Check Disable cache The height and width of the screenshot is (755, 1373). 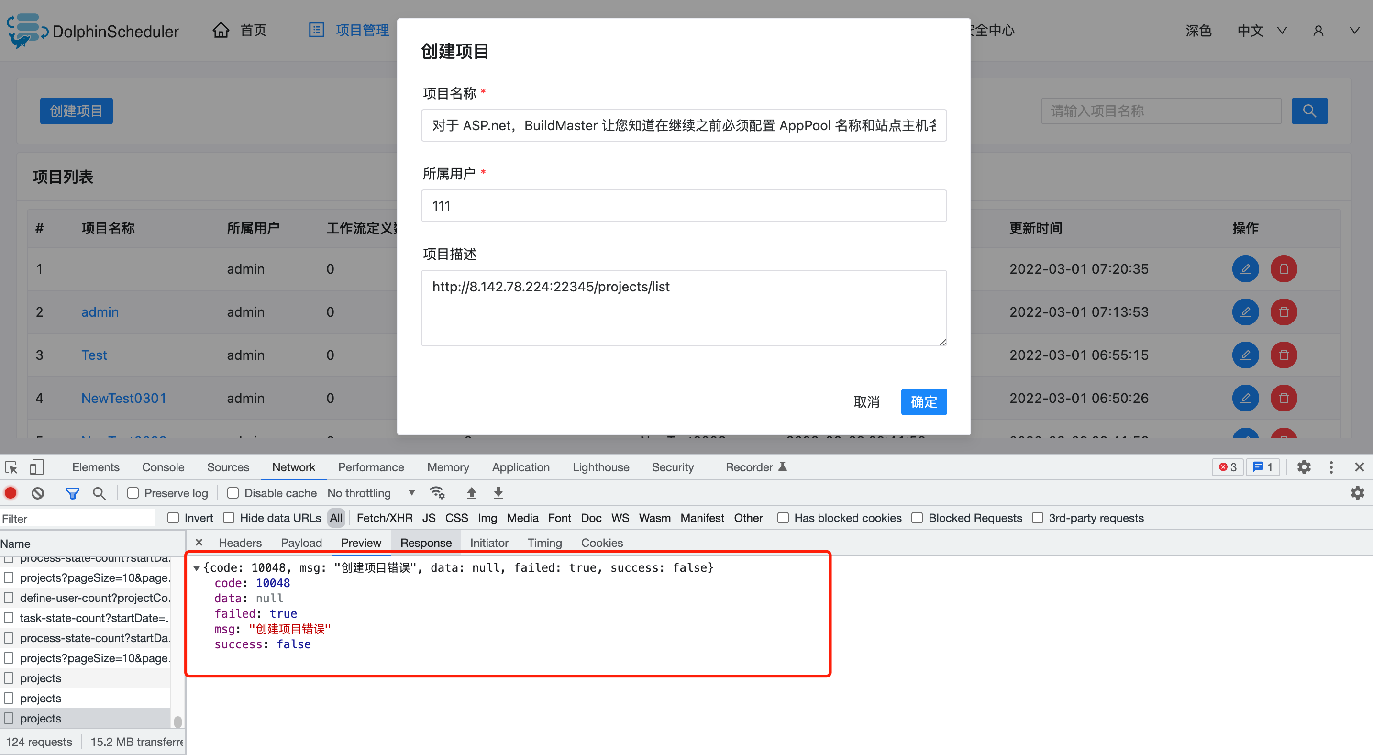233,493
